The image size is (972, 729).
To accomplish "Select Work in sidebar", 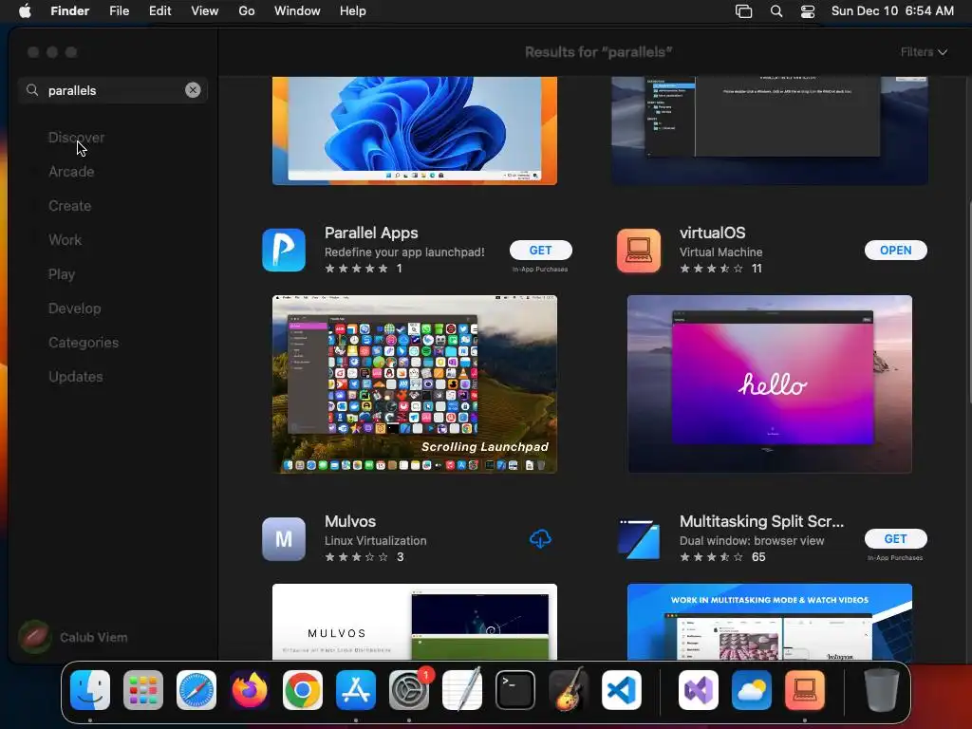I will coord(65,240).
